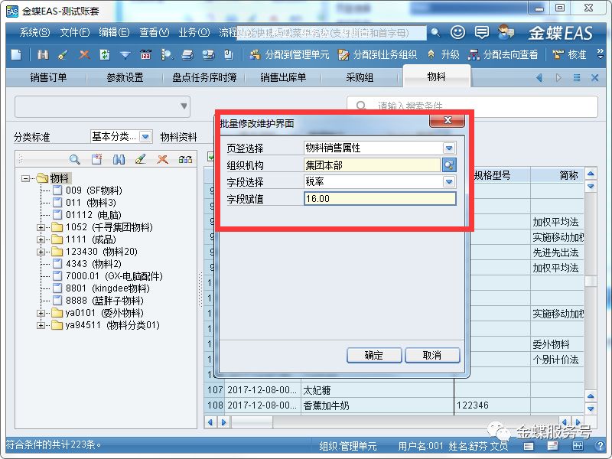This screenshot has height=459, width=612.
Task: Switch to the 销售订单 tab
Action: click(48, 78)
